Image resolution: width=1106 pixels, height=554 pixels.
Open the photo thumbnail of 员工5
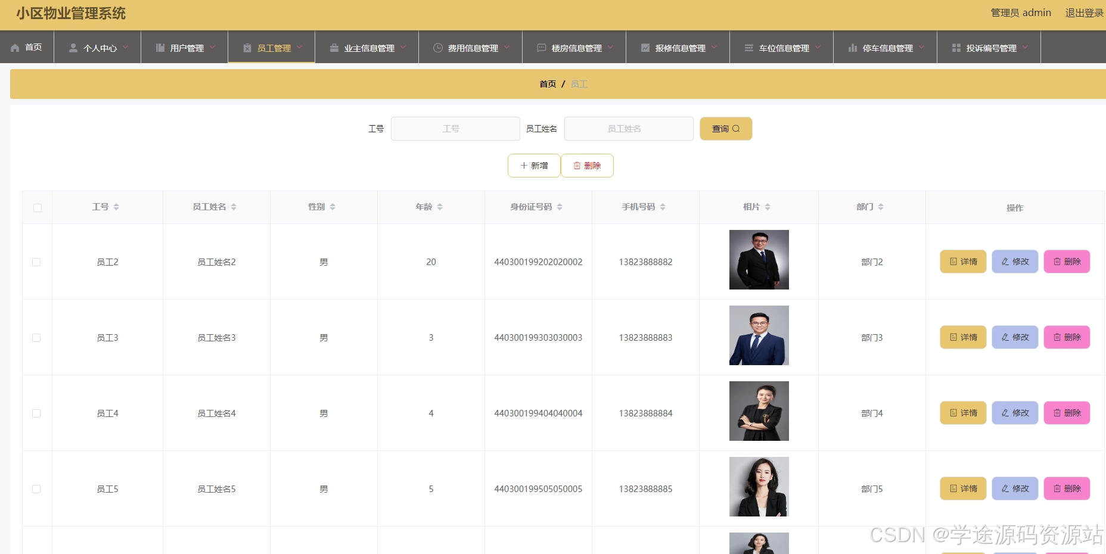[x=759, y=487]
